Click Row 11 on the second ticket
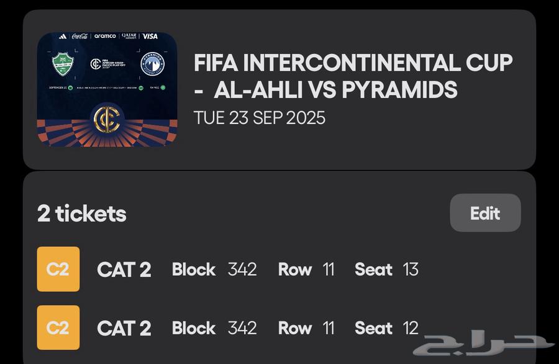The width and height of the screenshot is (559, 364). 306,327
